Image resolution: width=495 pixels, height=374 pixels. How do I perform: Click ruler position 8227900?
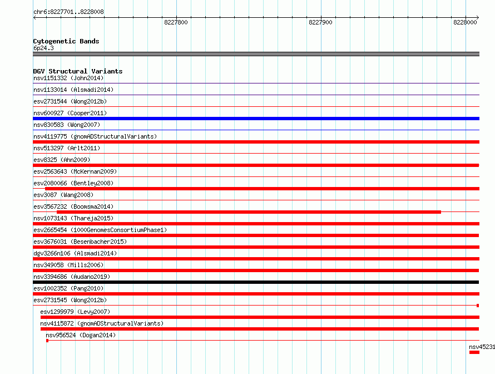[320, 22]
